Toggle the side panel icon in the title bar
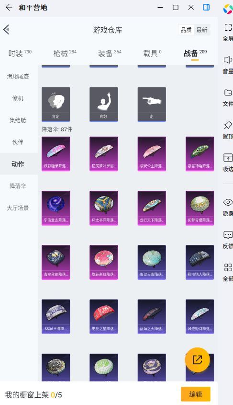The width and height of the screenshot is (233, 405). pos(206,7)
